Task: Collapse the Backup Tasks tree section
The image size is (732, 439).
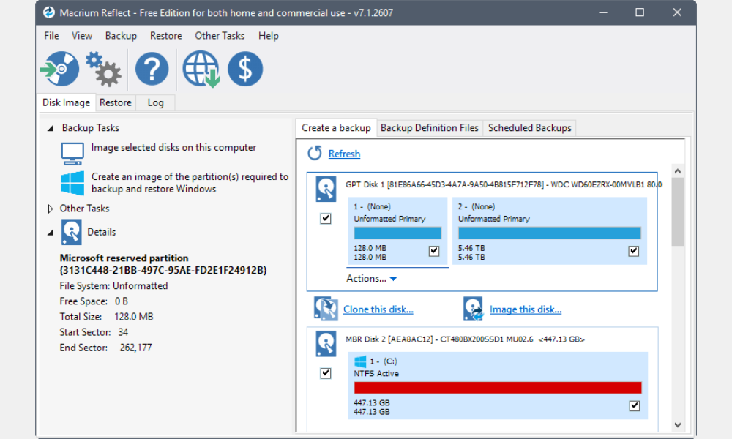Action: click(x=50, y=128)
